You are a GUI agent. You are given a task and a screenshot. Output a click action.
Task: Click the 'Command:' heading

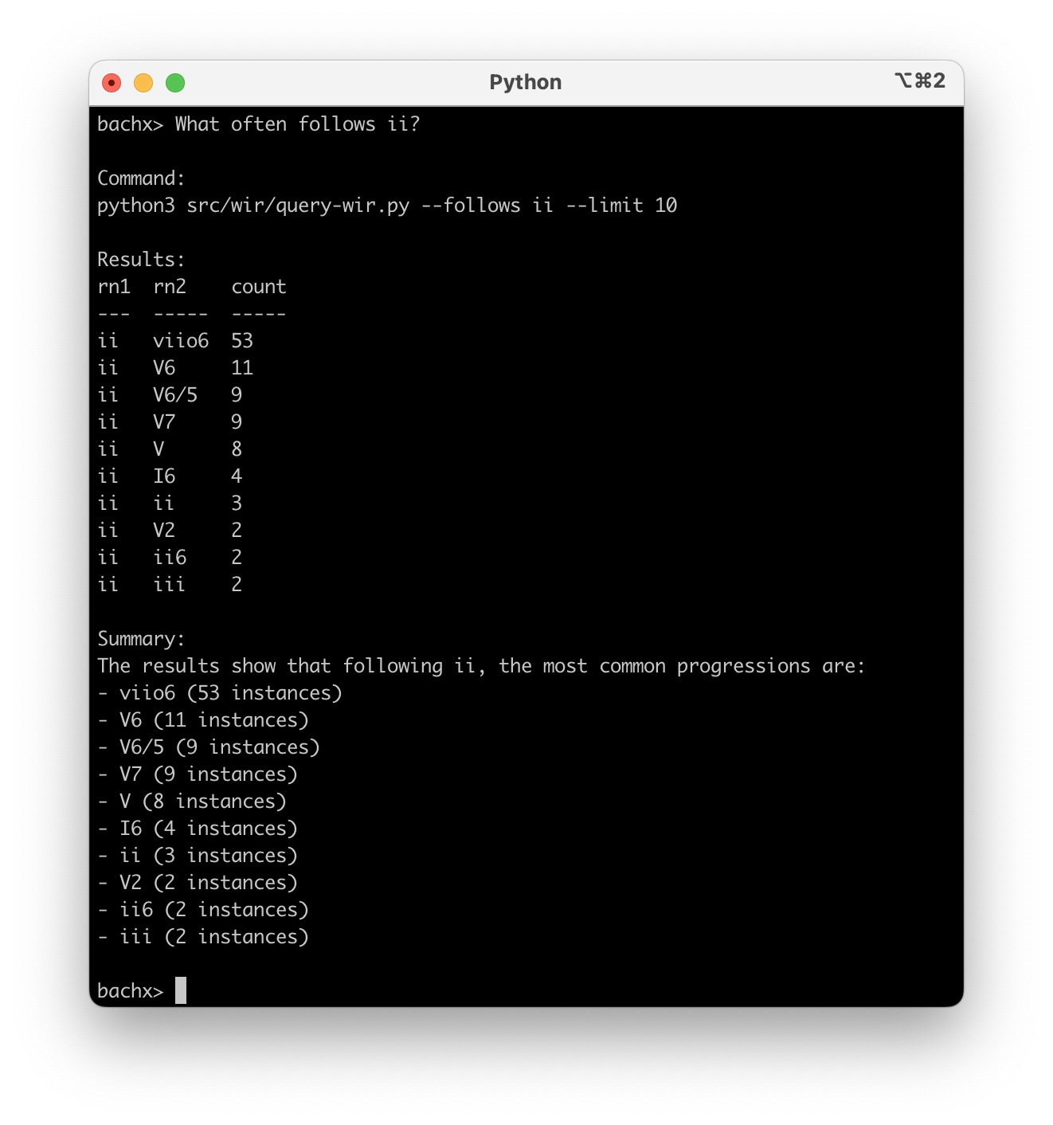[141, 178]
